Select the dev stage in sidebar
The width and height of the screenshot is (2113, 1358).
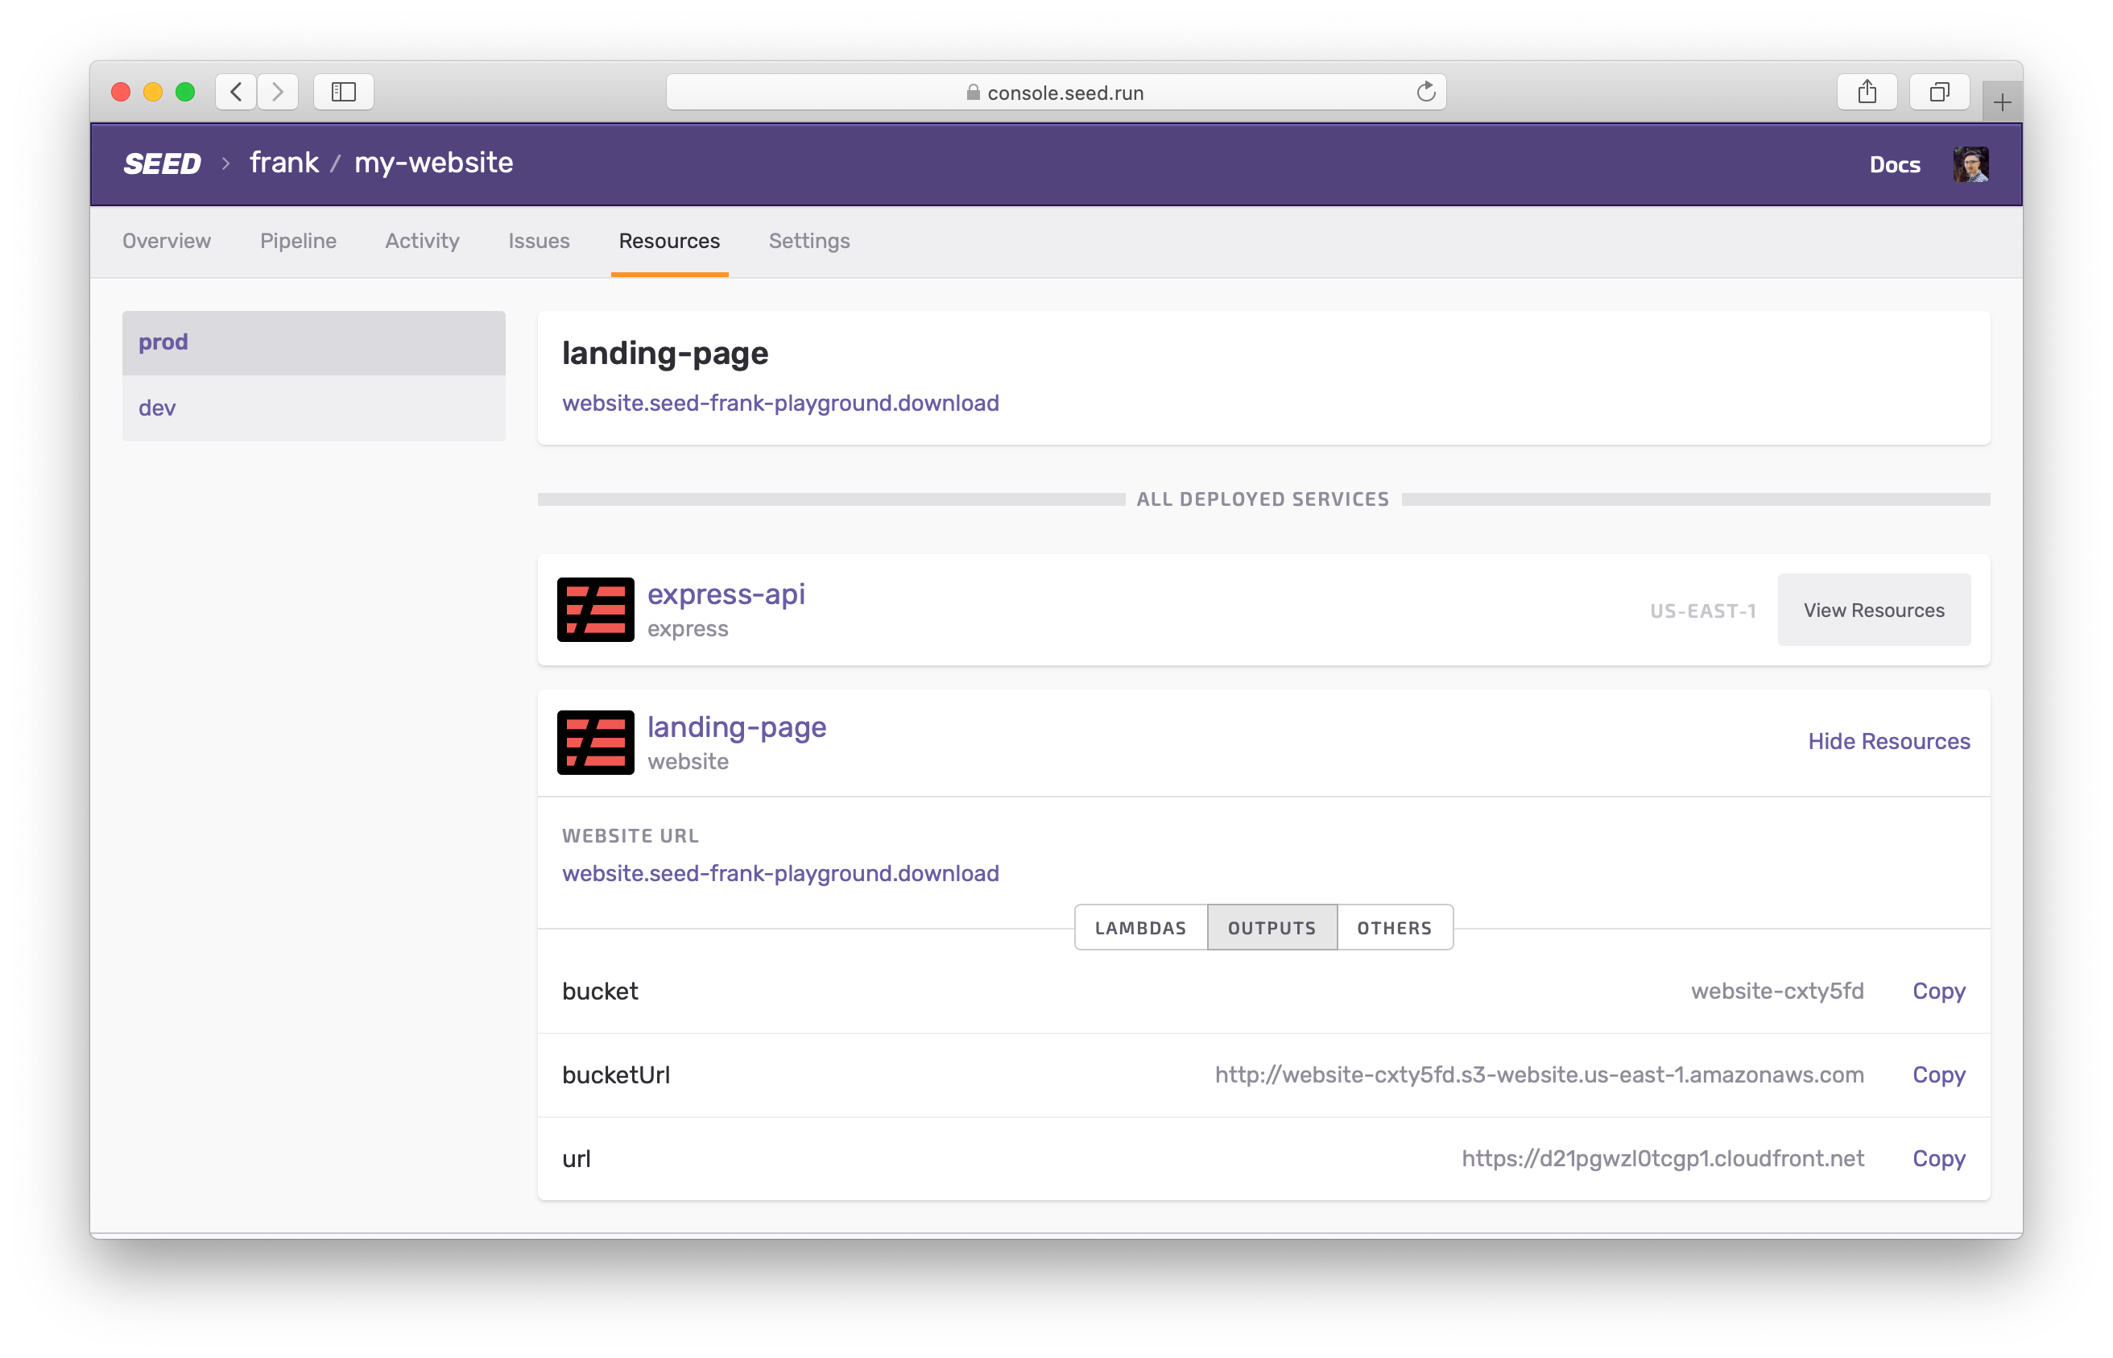click(157, 408)
